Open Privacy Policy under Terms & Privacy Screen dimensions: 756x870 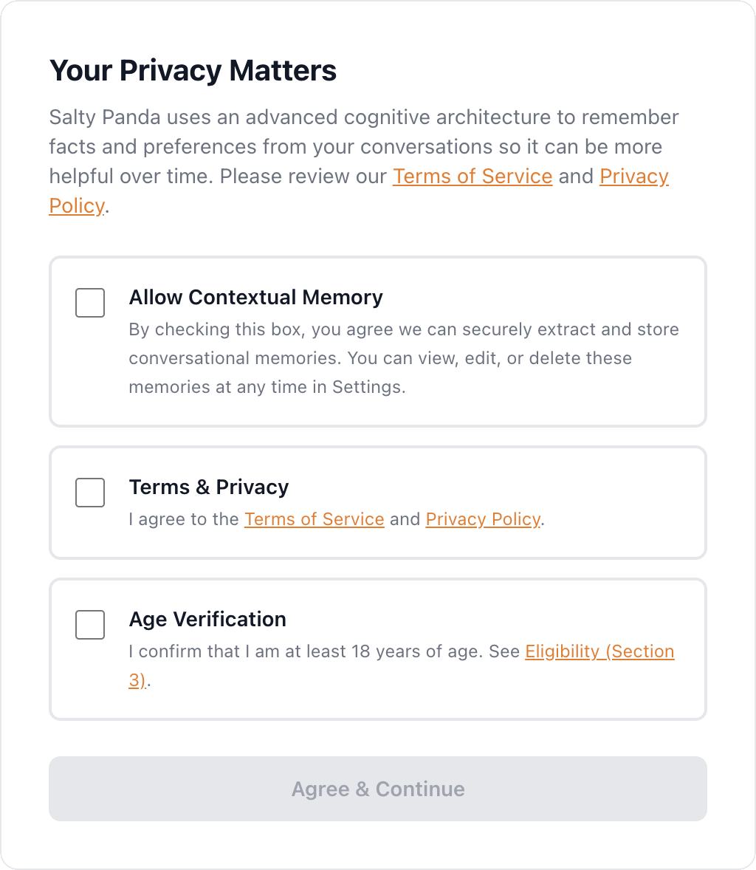pyautogui.click(x=482, y=519)
